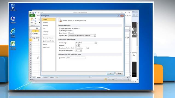Click the zoom in plus button
Image resolution: width=175 pixels, height=98 pixels.
pyautogui.click(x=128, y=79)
